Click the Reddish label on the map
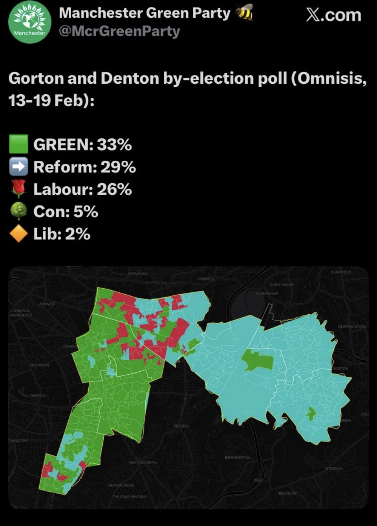The height and width of the screenshot is (526, 377). [x=181, y=426]
